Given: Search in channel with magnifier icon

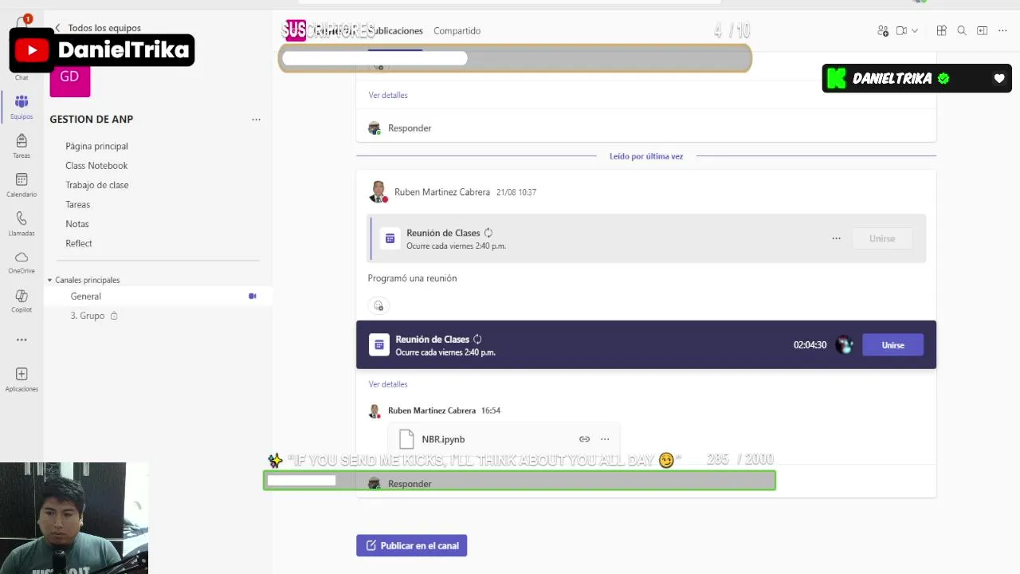Looking at the screenshot, I should pos(962,30).
